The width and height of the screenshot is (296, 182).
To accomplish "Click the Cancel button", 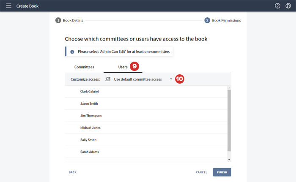I will pyautogui.click(x=201, y=172).
